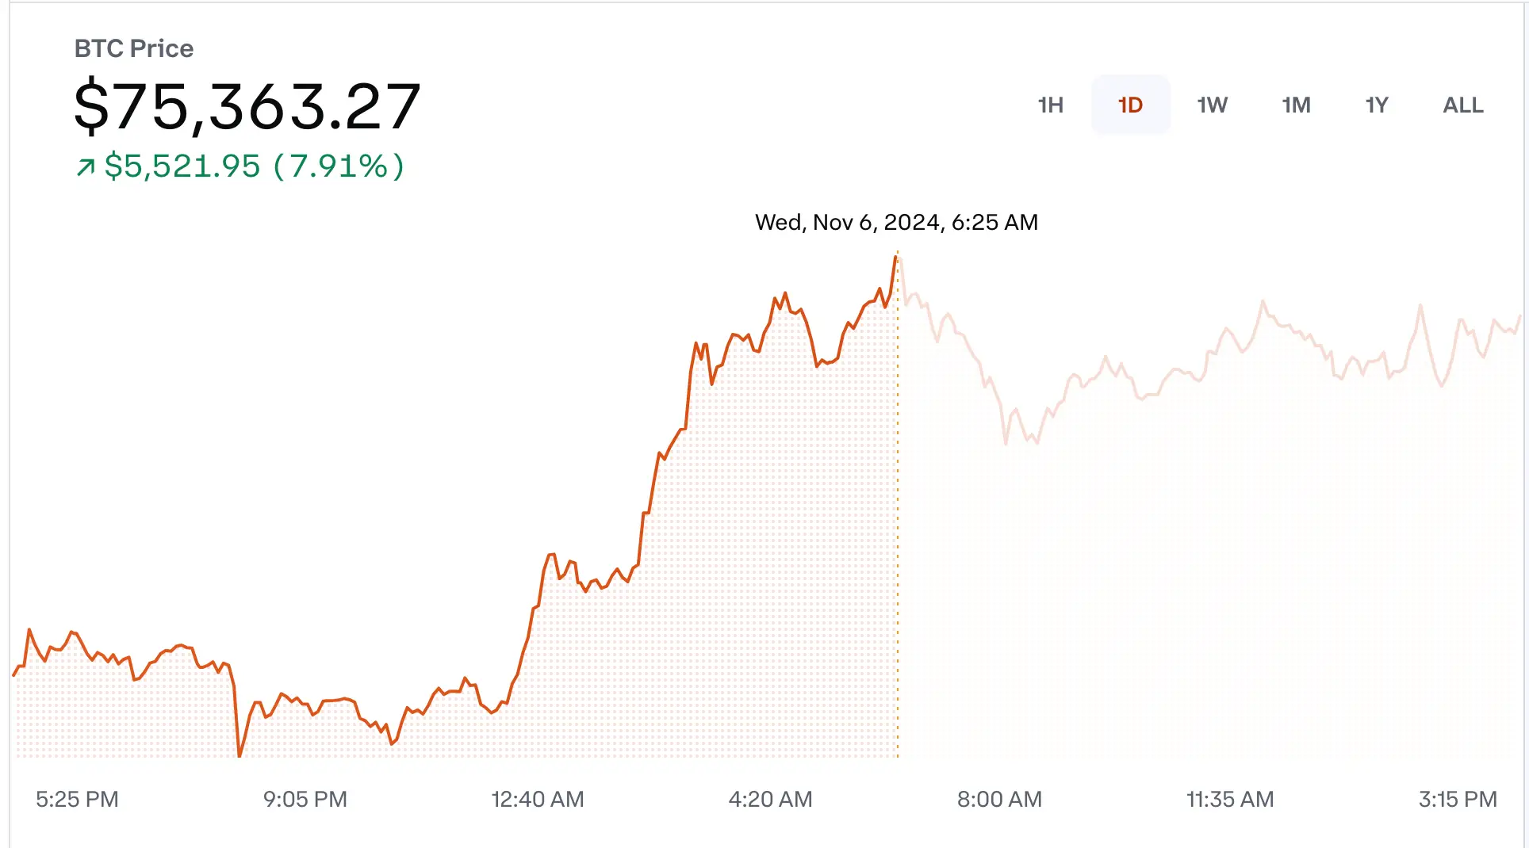Click the Nov 6 timestamp label above the chart
The width and height of the screenshot is (1529, 848).
[x=895, y=223]
